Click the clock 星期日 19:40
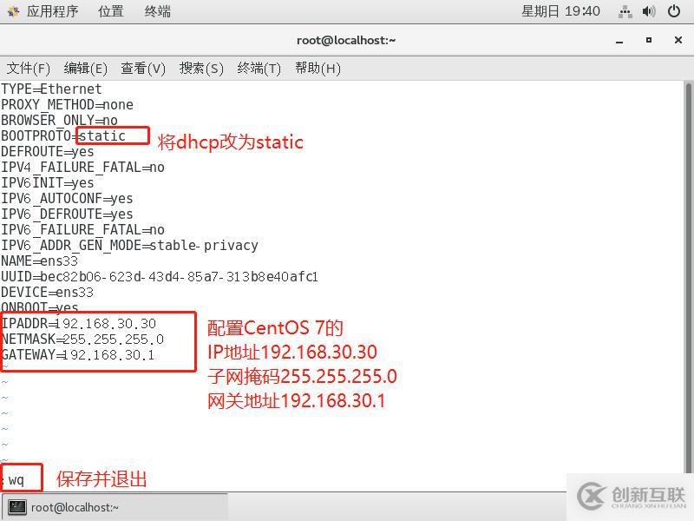This screenshot has width=694, height=521. [x=560, y=11]
